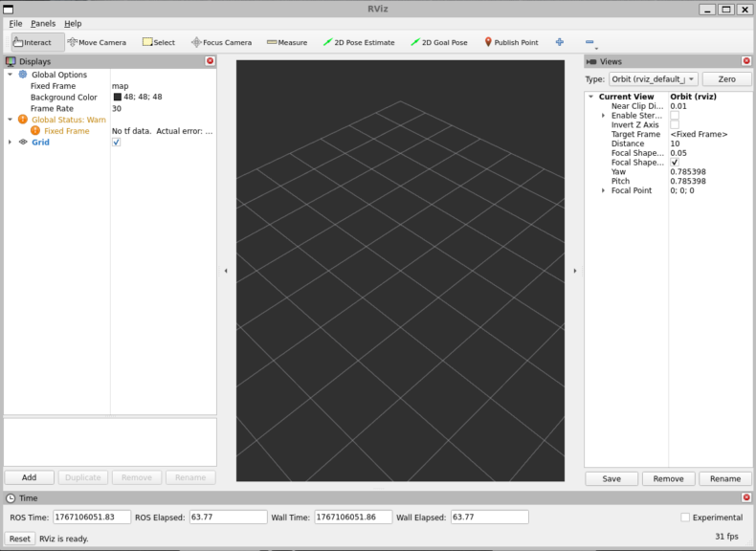Expand the Focal Point property
This screenshot has height=551, width=756.
click(x=603, y=190)
